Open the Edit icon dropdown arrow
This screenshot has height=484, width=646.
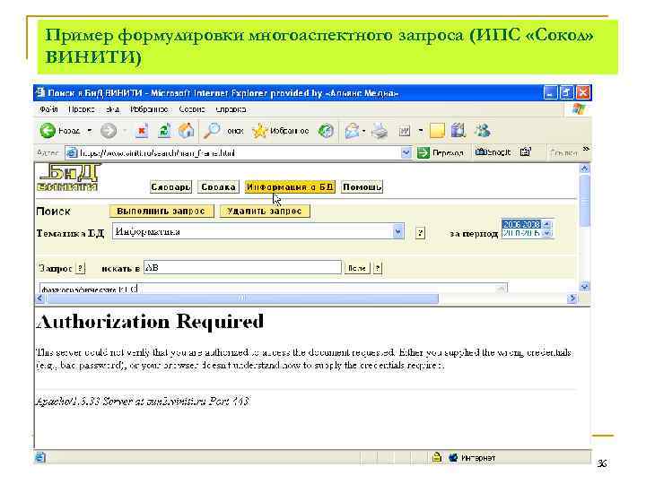tap(421, 131)
